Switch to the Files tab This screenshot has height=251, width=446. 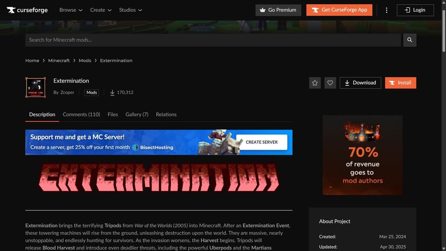[x=112, y=114]
